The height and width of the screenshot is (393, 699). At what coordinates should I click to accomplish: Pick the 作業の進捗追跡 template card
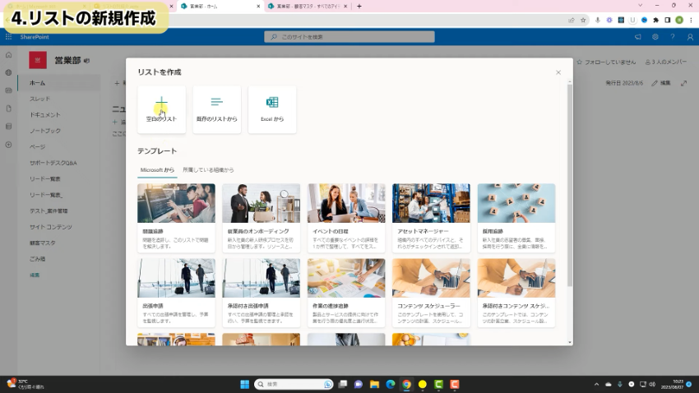point(346,293)
